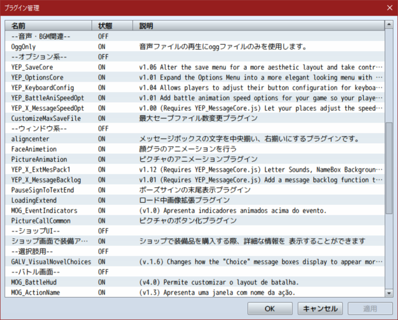This screenshot has width=398, height=320.
Task: Select the FaceAnimetion plugin
Action: pyautogui.click(x=195, y=149)
